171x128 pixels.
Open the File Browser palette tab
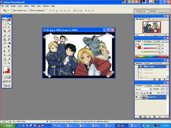pos(141,11)
